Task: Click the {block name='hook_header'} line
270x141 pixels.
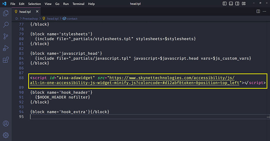Action: (x=61, y=93)
